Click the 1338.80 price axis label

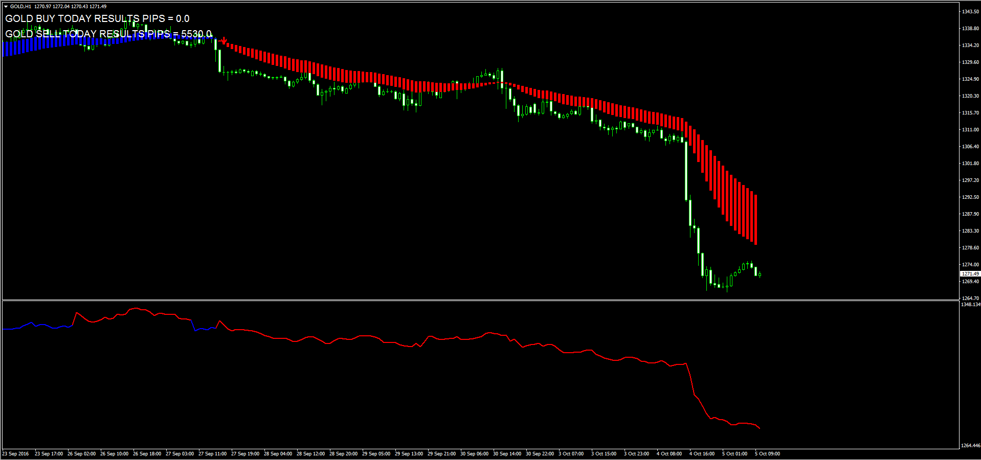970,29
